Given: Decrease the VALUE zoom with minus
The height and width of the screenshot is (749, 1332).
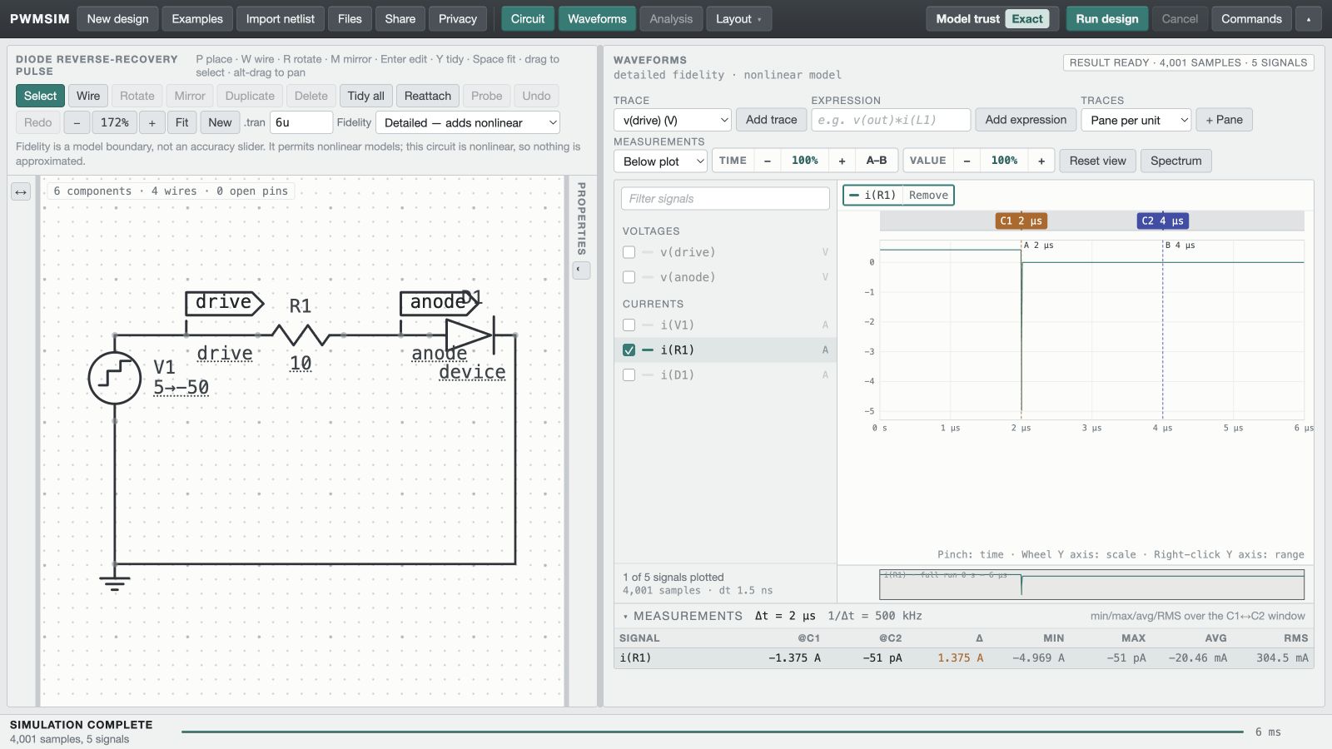Looking at the screenshot, I should 967,161.
